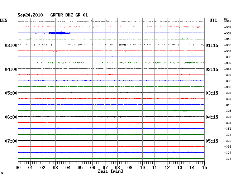Click the 05 minute tick label
The width and height of the screenshot is (233, 177).
click(x=80, y=168)
